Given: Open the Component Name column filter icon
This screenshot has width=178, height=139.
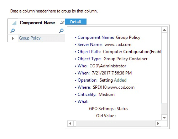Looking at the screenshot, I should click(x=62, y=22).
